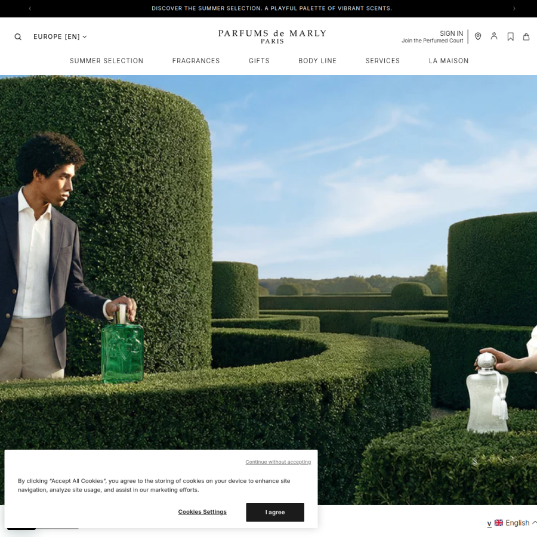
Task: Open the store locator pin icon
Action: [x=478, y=36]
